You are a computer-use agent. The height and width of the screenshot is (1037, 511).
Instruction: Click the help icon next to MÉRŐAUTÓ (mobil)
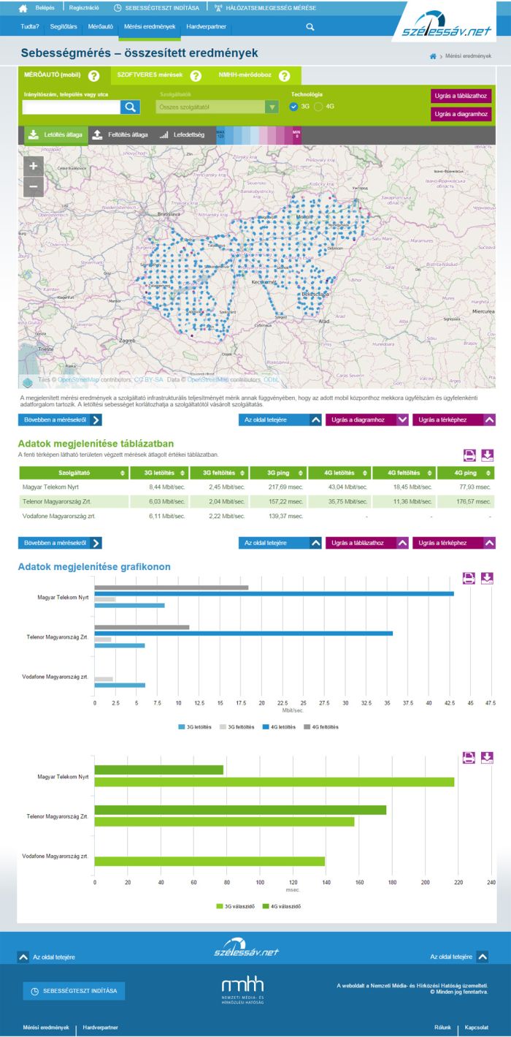coord(93,76)
